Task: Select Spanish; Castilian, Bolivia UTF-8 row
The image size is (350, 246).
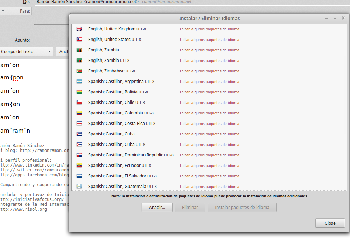Action: pyautogui.click(x=118, y=92)
